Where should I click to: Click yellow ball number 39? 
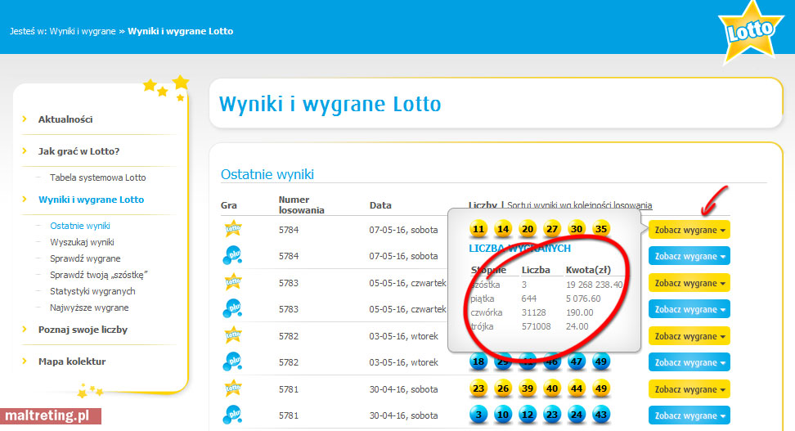(528, 389)
